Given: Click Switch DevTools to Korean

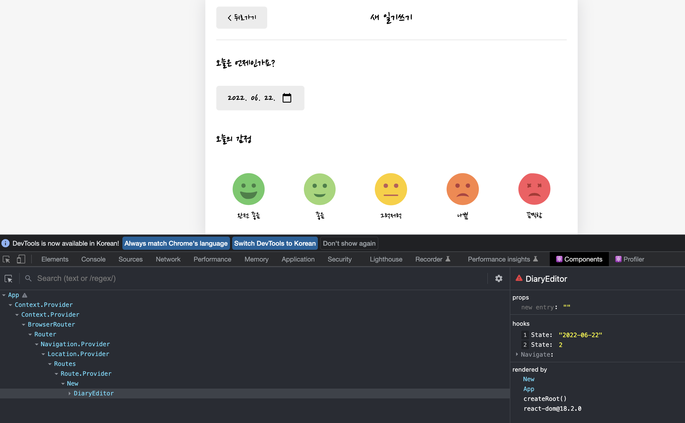Looking at the screenshot, I should pos(275,243).
